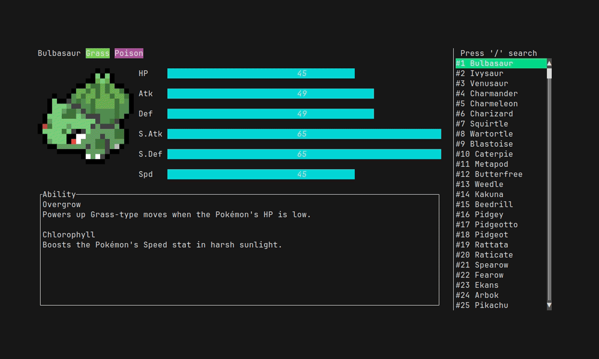Select #6 Charizard in the list
599x359 pixels.
click(501, 114)
